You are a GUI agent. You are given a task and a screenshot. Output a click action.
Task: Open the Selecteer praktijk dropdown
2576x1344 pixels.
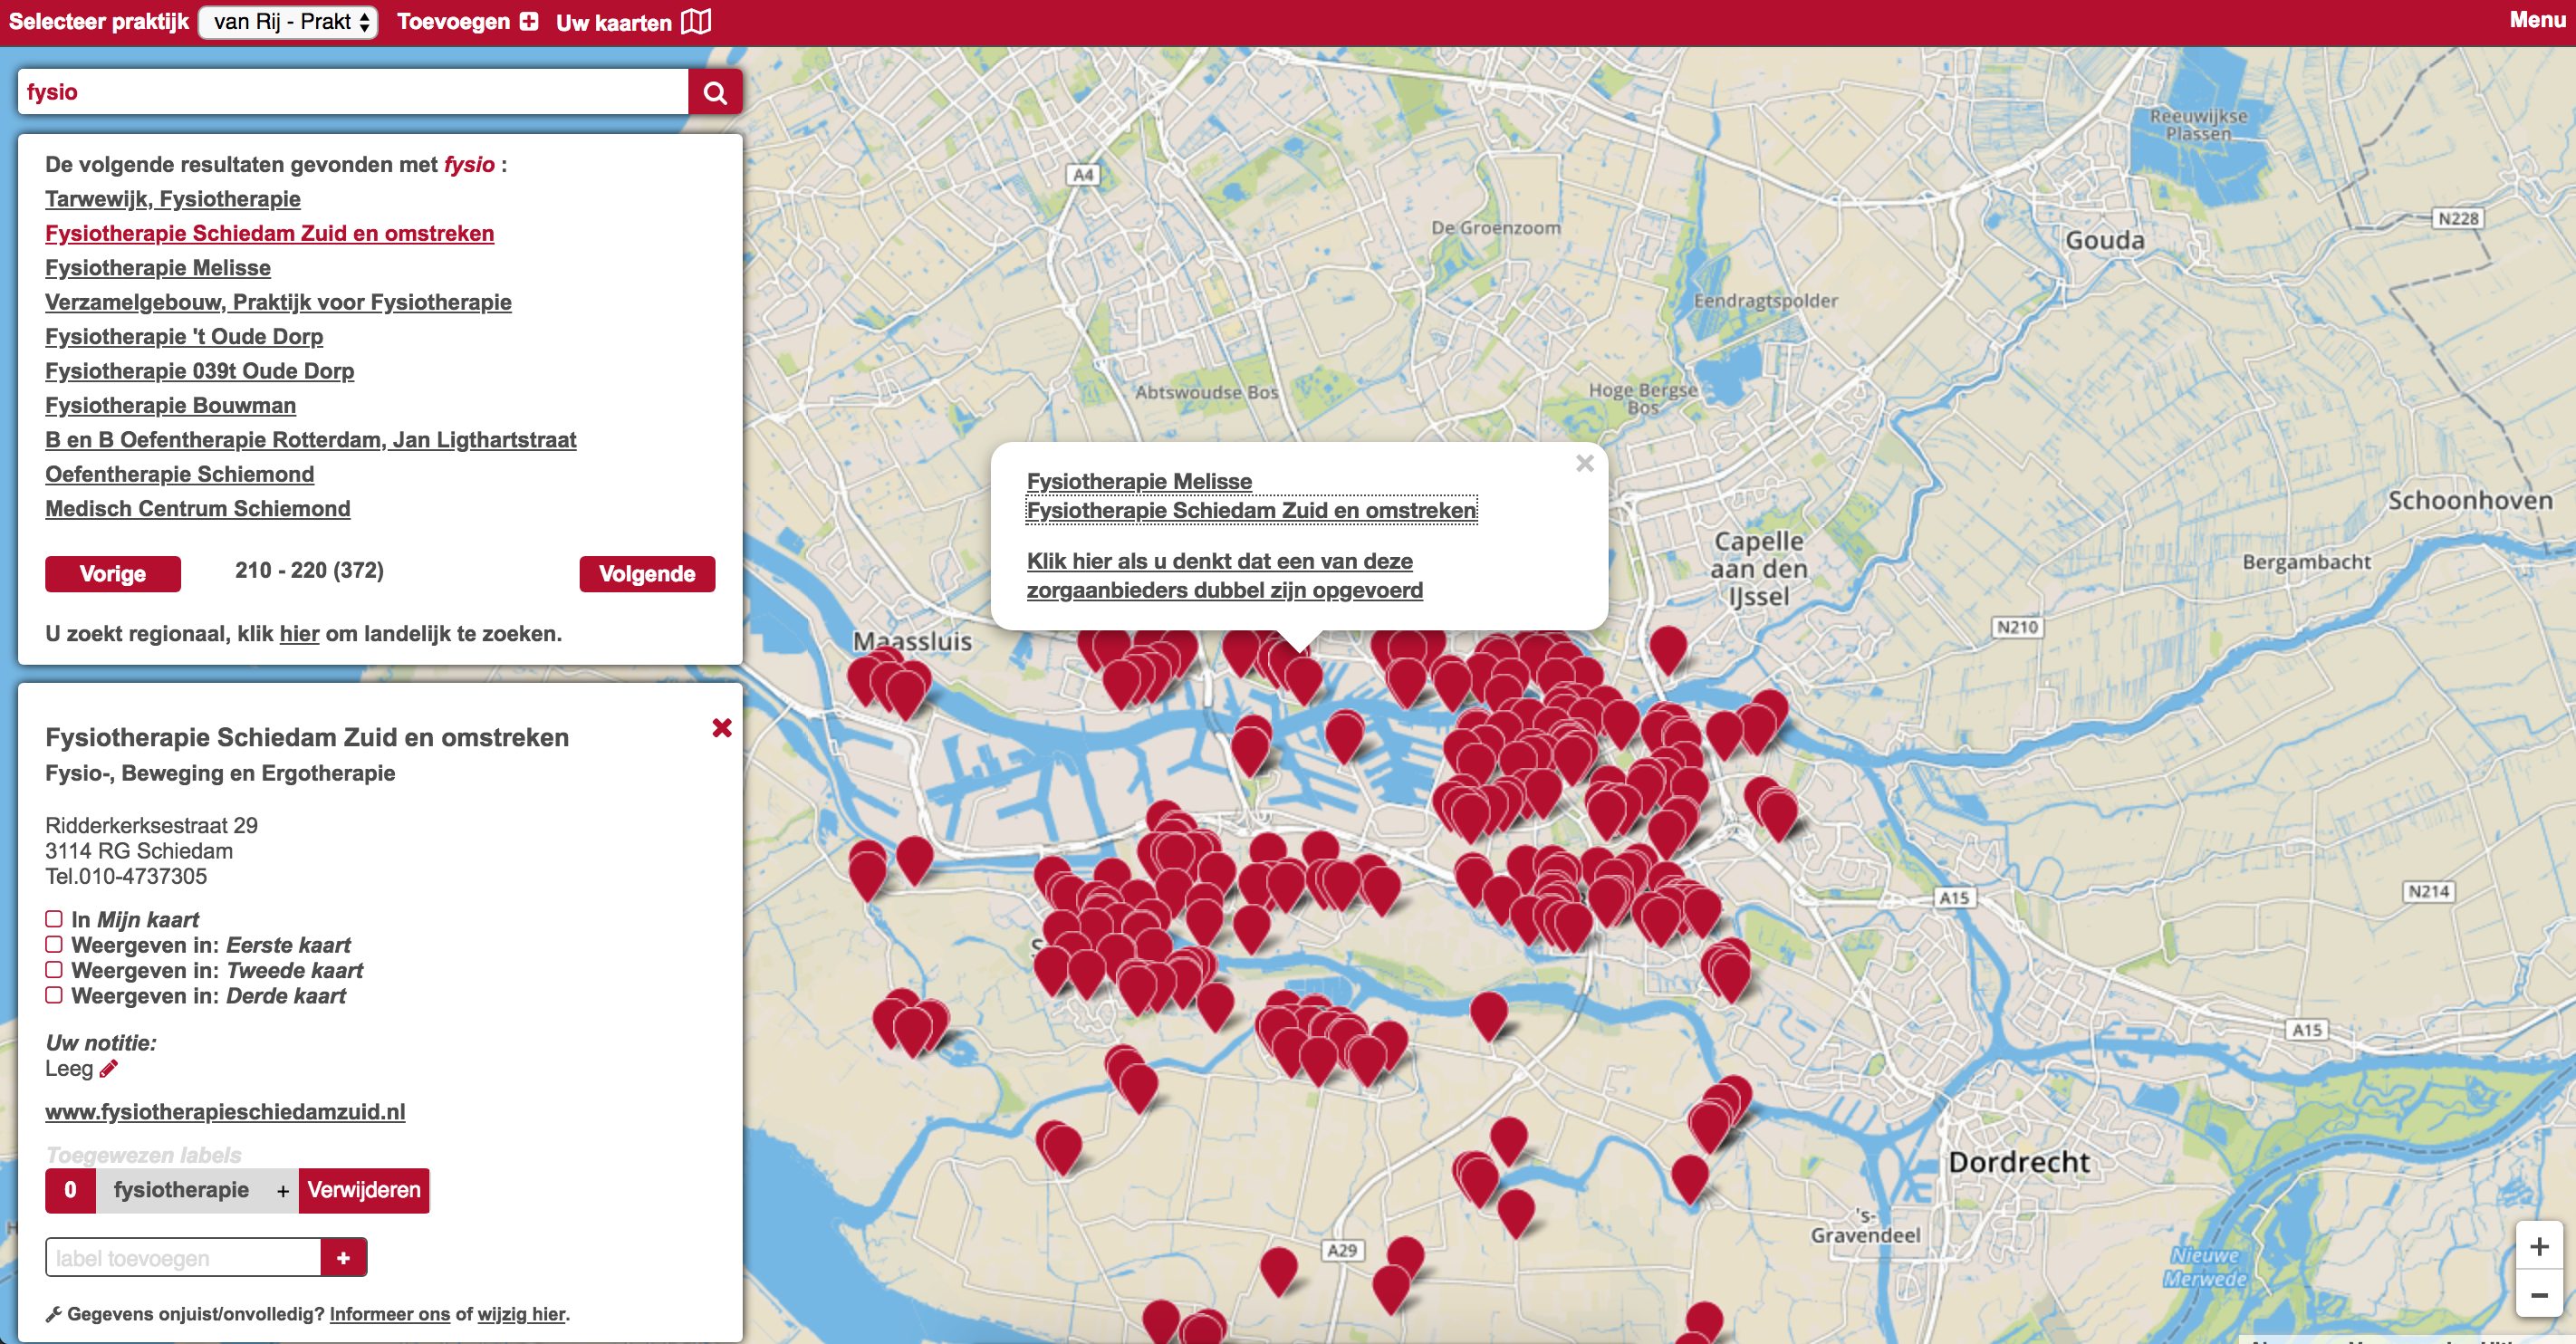pyautogui.click(x=288, y=21)
